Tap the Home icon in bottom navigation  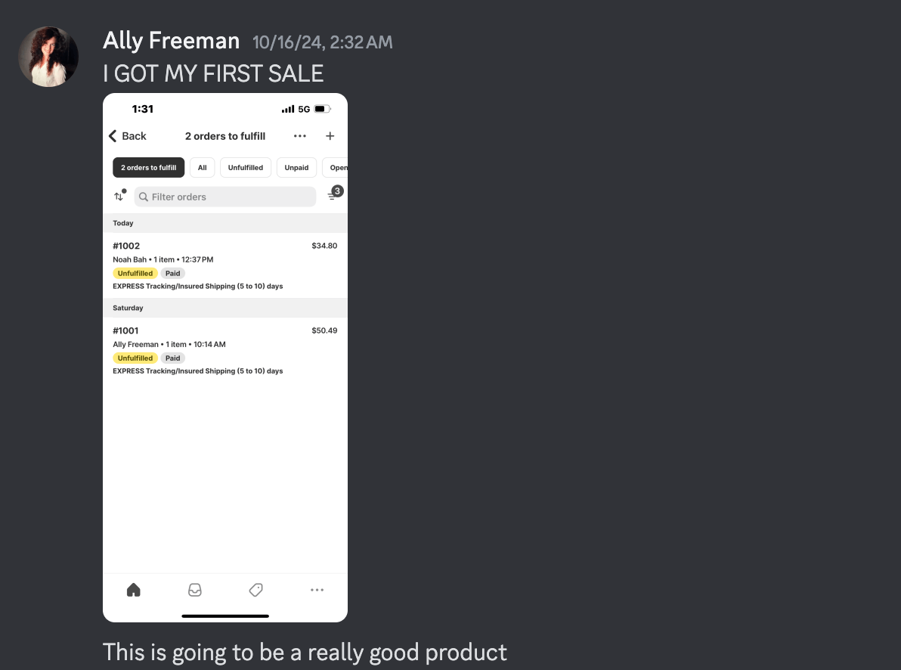[x=134, y=590]
